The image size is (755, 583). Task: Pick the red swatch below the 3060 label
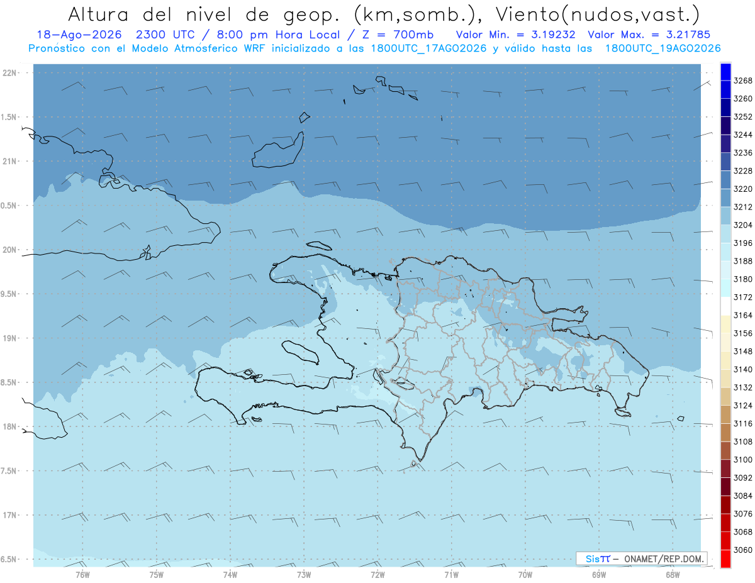[725, 558]
